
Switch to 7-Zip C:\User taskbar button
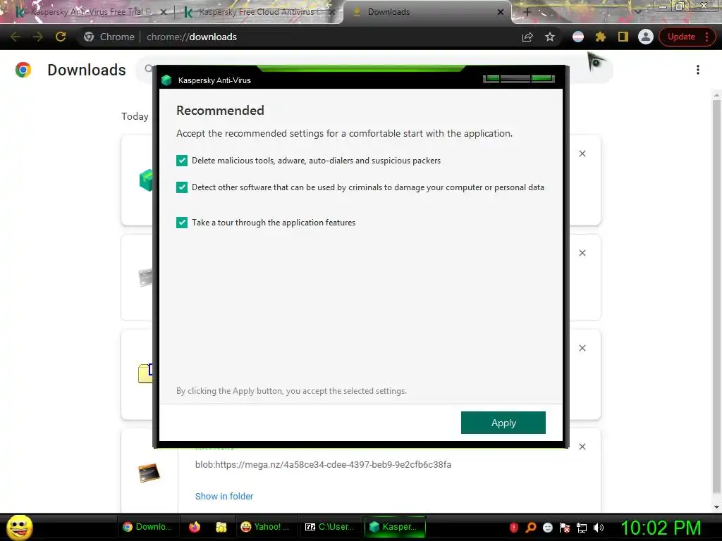pyautogui.click(x=330, y=527)
